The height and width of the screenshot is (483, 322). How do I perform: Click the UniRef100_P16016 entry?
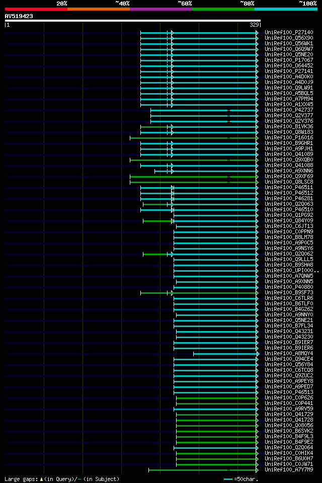pyautogui.click(x=289, y=138)
